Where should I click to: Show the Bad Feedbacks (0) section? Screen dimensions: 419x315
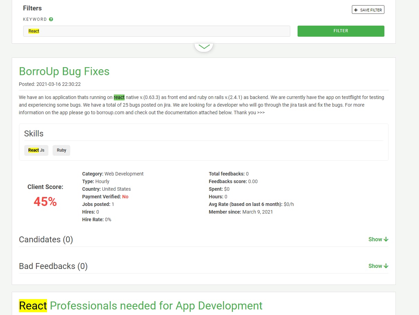(379, 266)
